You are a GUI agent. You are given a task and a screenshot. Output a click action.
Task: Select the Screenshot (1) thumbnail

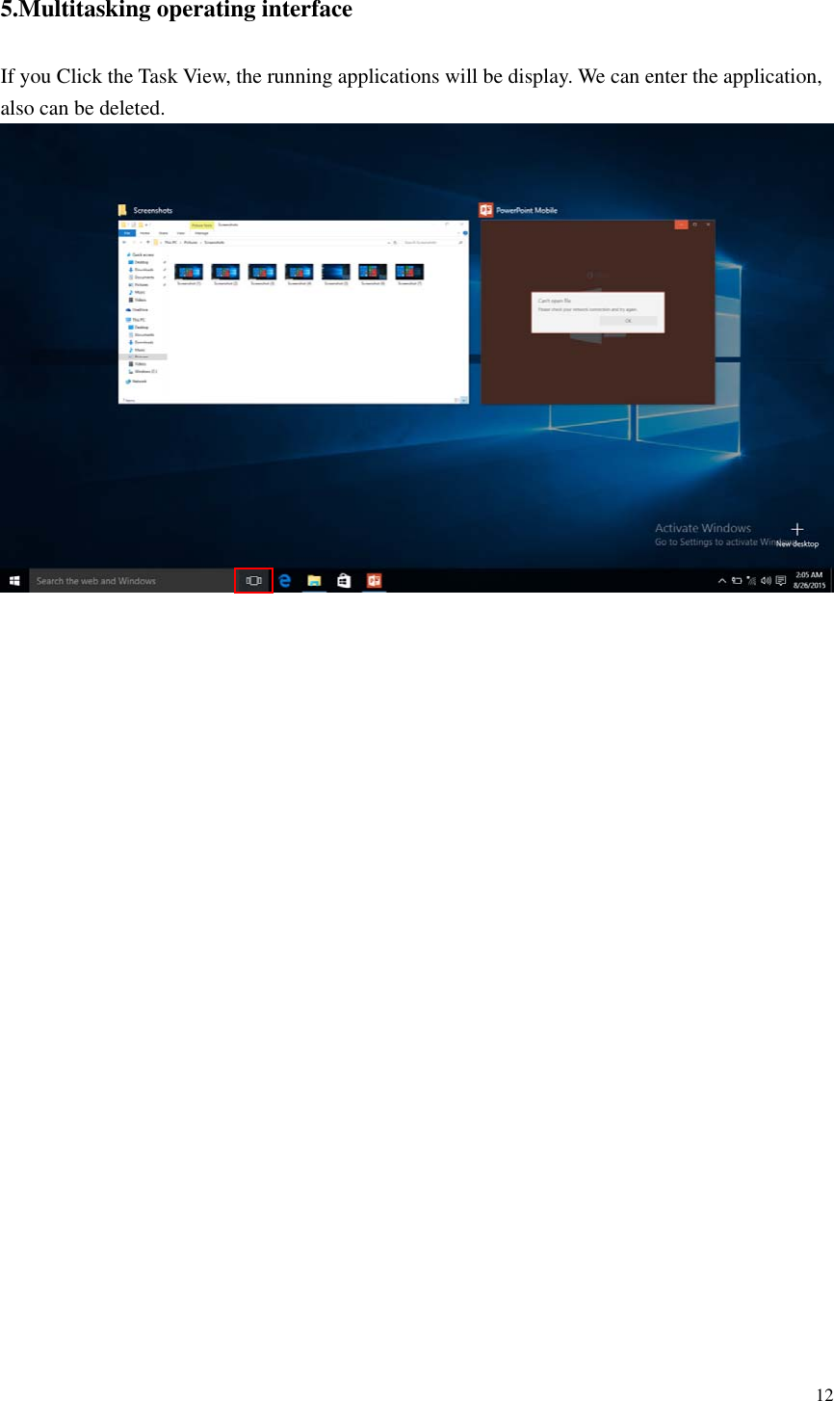click(189, 276)
